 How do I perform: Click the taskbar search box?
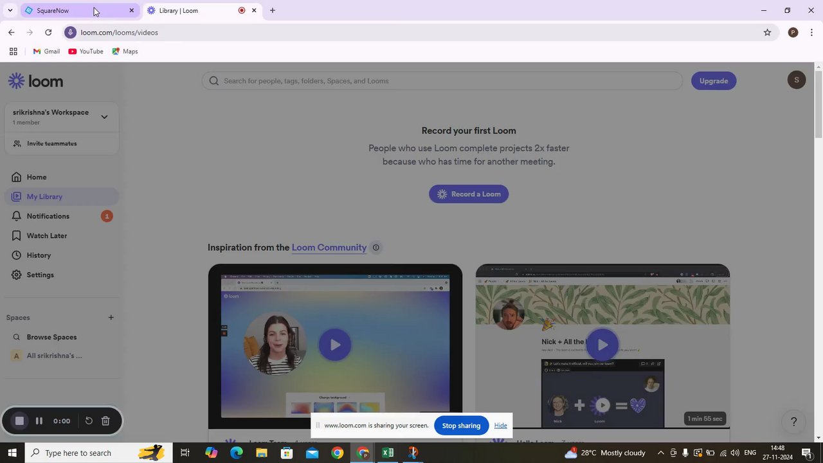click(x=99, y=453)
